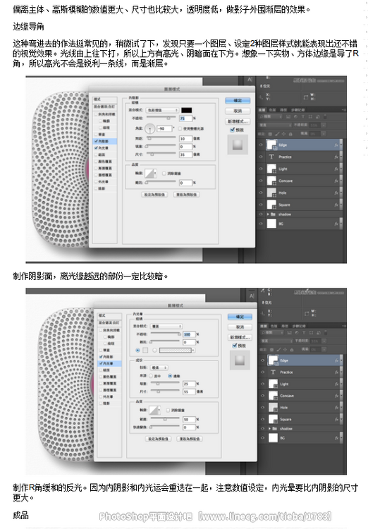Open blend mode dropdown in Inner Shadow dialog
The height and width of the screenshot is (529, 368).
pos(162,110)
